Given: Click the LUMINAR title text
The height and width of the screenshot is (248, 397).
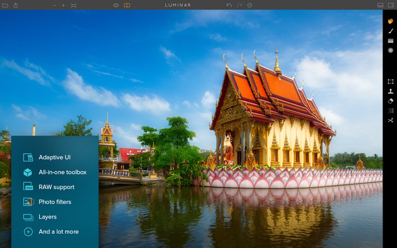Looking at the screenshot, I should coord(178,5).
